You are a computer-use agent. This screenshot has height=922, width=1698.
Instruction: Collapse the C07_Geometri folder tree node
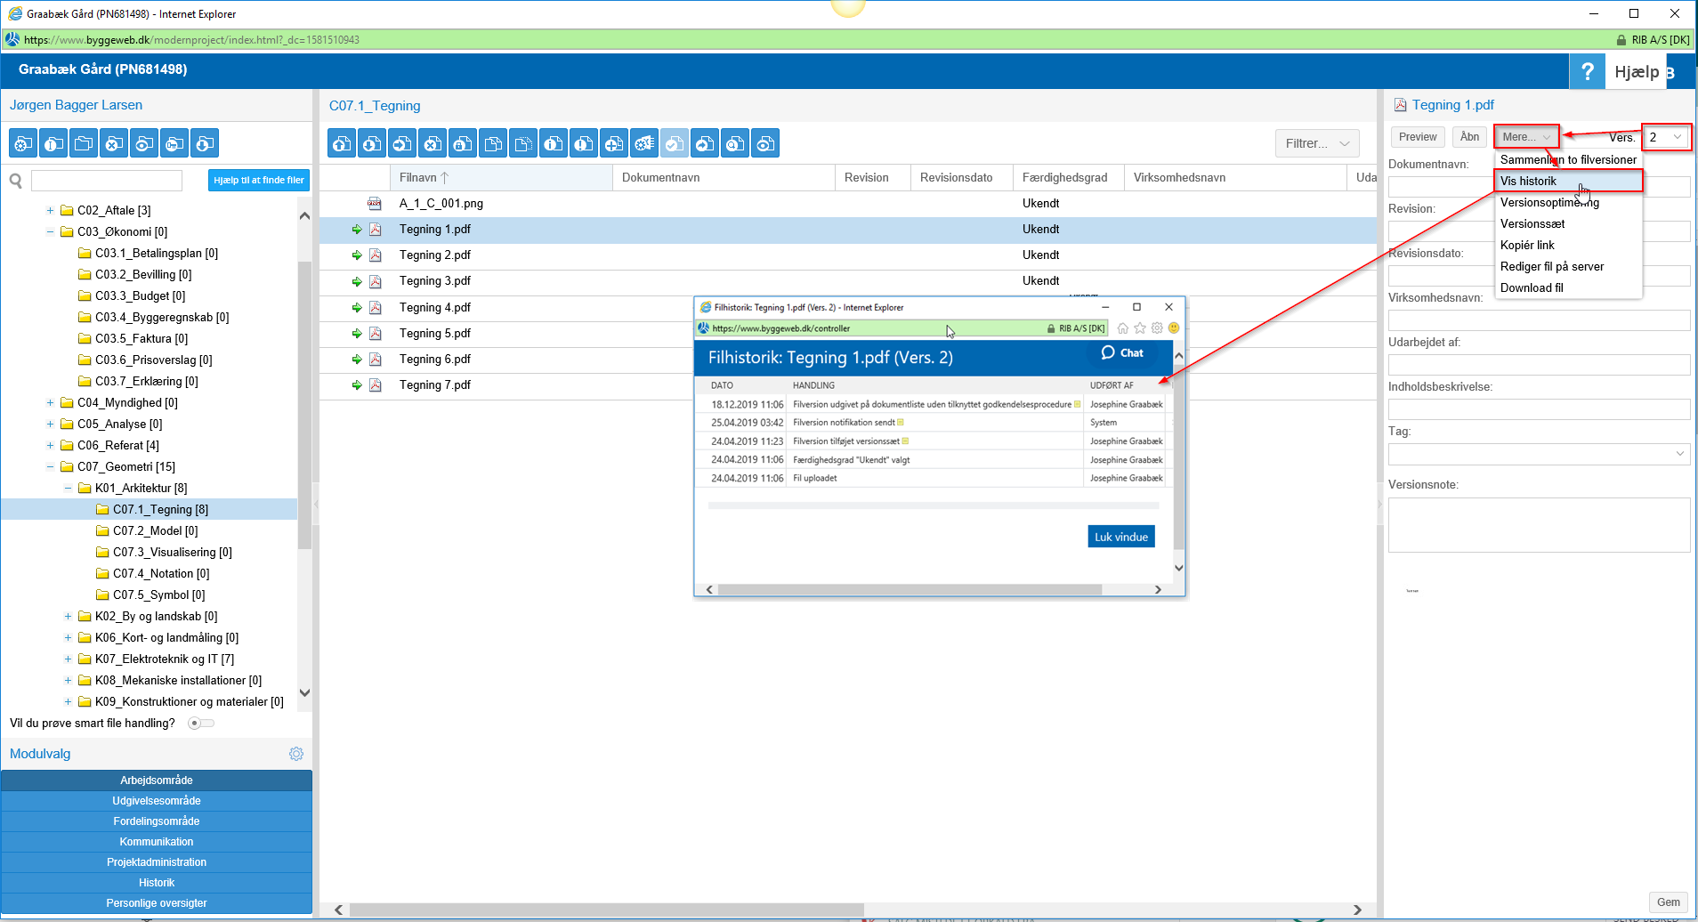(x=51, y=467)
